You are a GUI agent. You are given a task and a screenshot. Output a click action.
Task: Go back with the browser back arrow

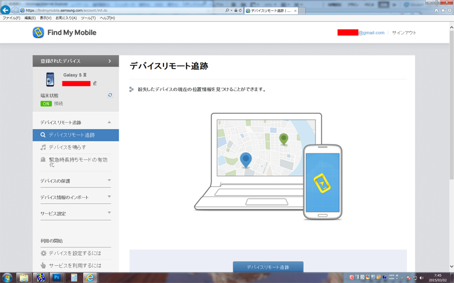[5, 10]
